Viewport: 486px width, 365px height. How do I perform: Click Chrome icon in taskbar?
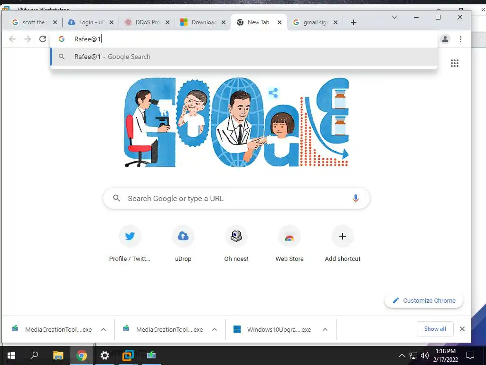point(82,355)
